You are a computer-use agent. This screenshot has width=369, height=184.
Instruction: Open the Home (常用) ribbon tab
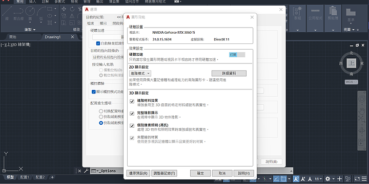click(20, 2)
